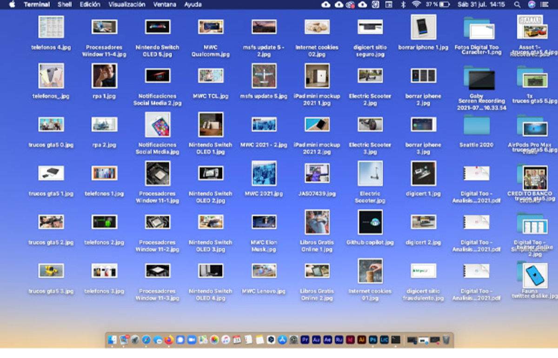This screenshot has height=358, width=558.
Task: Launch Adobe Audition from the Dock
Action: (x=316, y=339)
